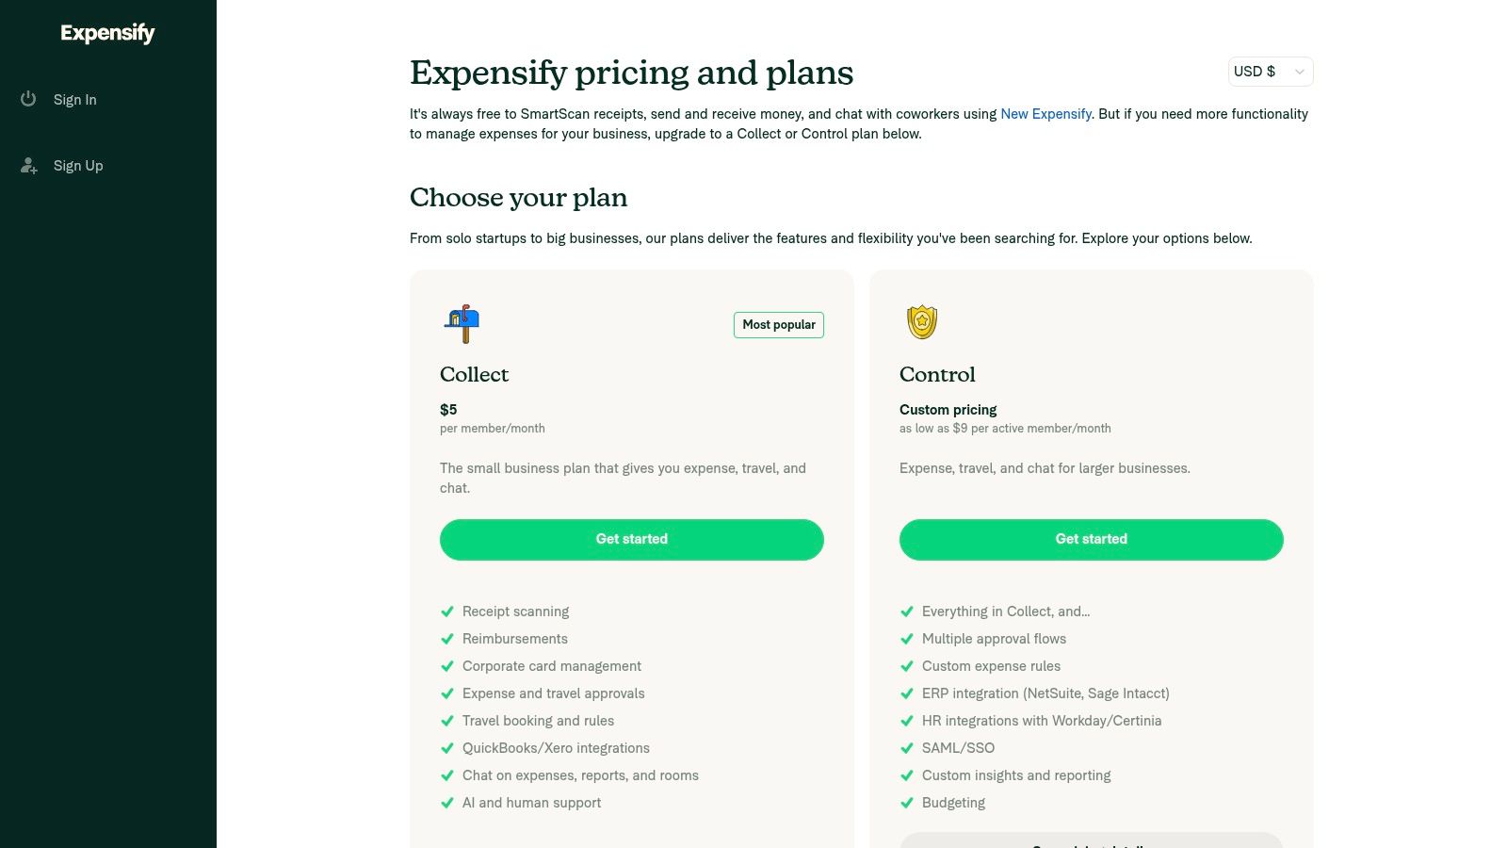Click the Custom expense rules feature
Image resolution: width=1507 pixels, height=848 pixels.
(x=991, y=666)
